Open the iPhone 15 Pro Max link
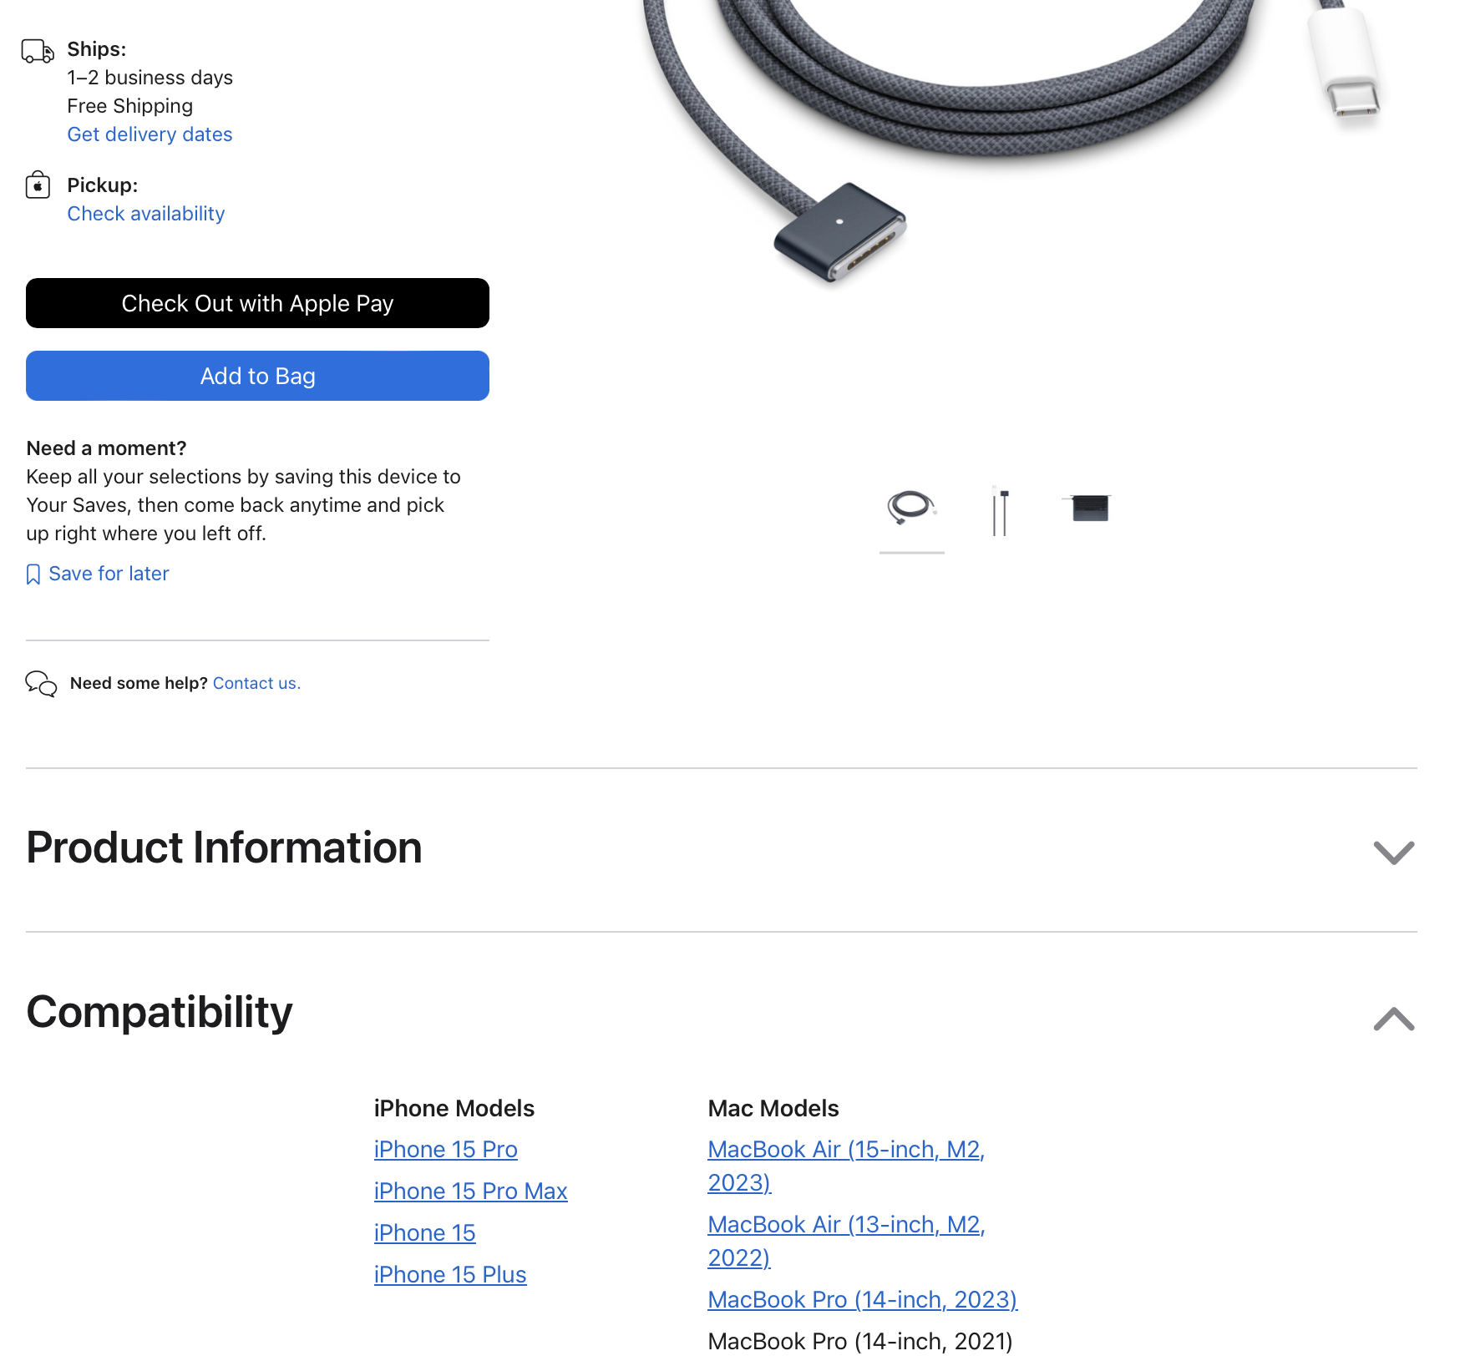Screen dimensions: 1465x1361 470,1191
